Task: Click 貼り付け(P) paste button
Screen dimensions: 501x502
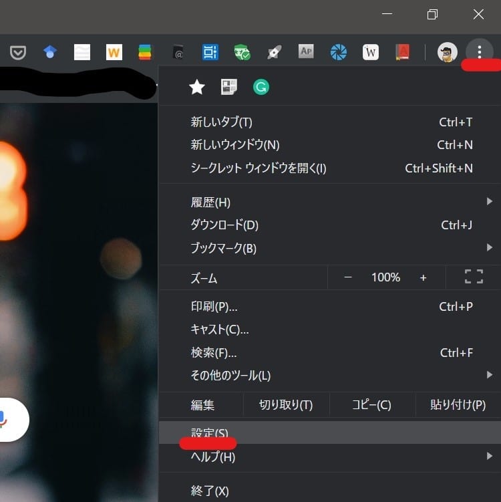Action: pyautogui.click(x=458, y=405)
